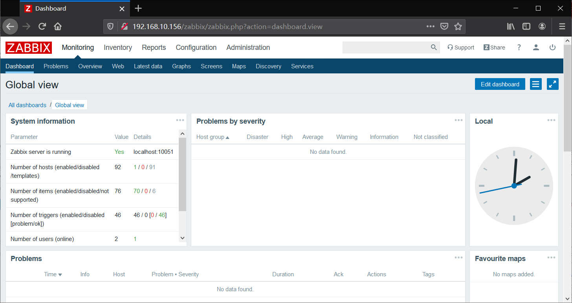This screenshot has height=303, width=572.
Task: Click the insecure connection lock icon
Action: pos(125,27)
